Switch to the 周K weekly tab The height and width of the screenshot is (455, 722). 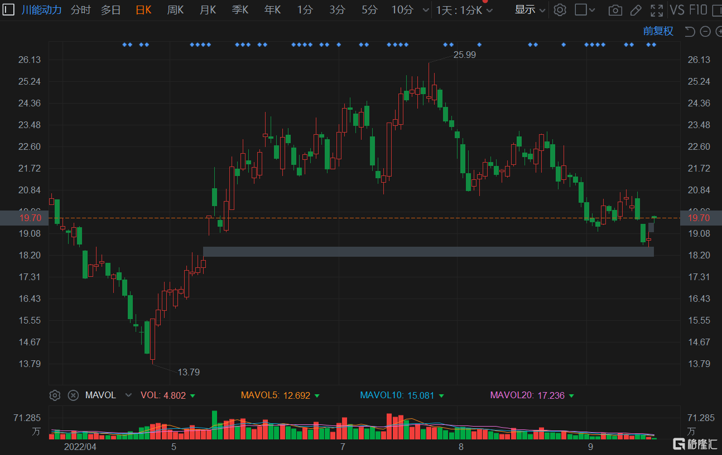click(x=175, y=9)
